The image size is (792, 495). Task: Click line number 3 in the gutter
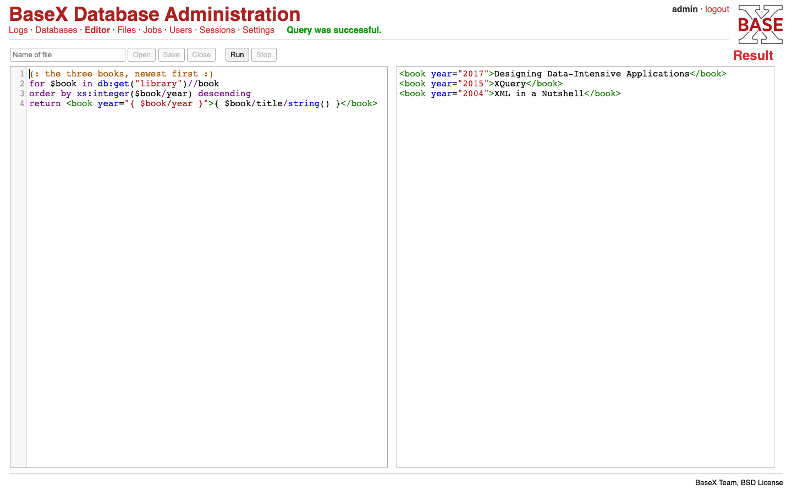(22, 94)
